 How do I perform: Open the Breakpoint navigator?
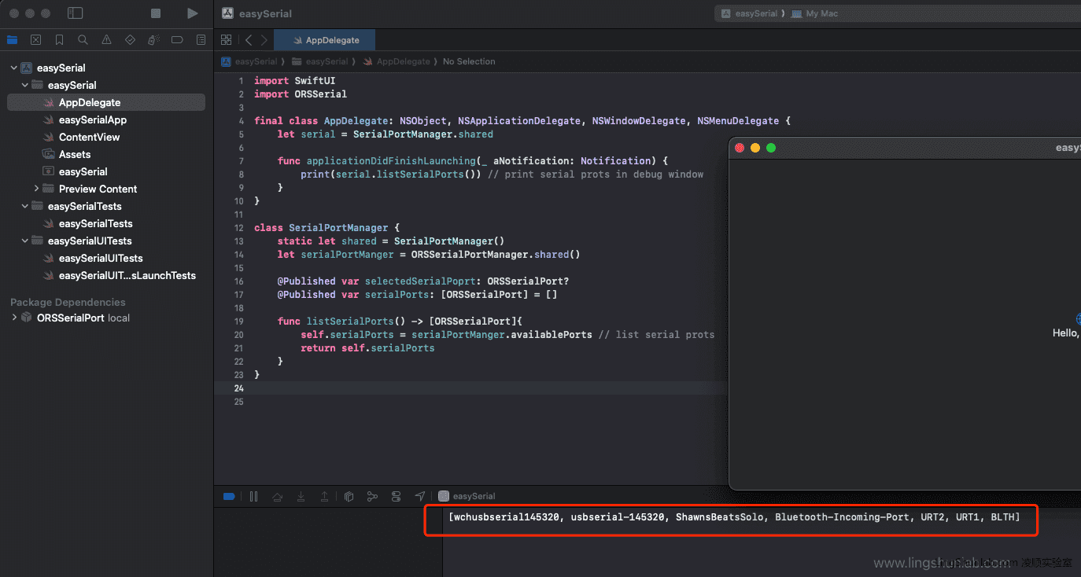177,39
